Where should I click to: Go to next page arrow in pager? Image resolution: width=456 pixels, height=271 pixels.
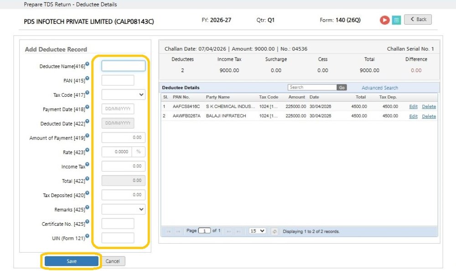pos(229,231)
